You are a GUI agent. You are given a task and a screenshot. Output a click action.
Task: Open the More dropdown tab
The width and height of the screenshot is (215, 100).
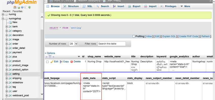point(185,6)
